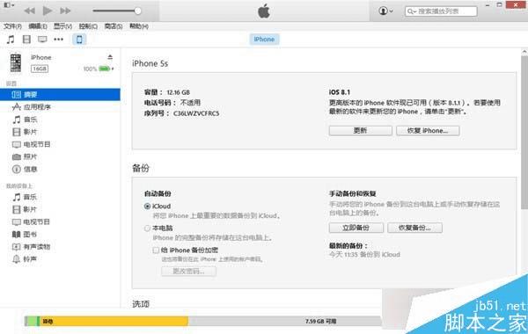Click the iPhone device thumbnail
The width and height of the screenshot is (528, 334).
coord(16,63)
